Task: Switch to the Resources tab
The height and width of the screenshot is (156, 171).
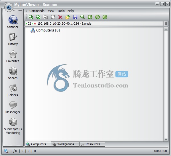Action: pos(92,144)
